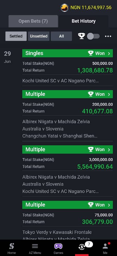Switch to the Open Bets (7) tab
This screenshot has width=117, height=256.
click(x=33, y=21)
